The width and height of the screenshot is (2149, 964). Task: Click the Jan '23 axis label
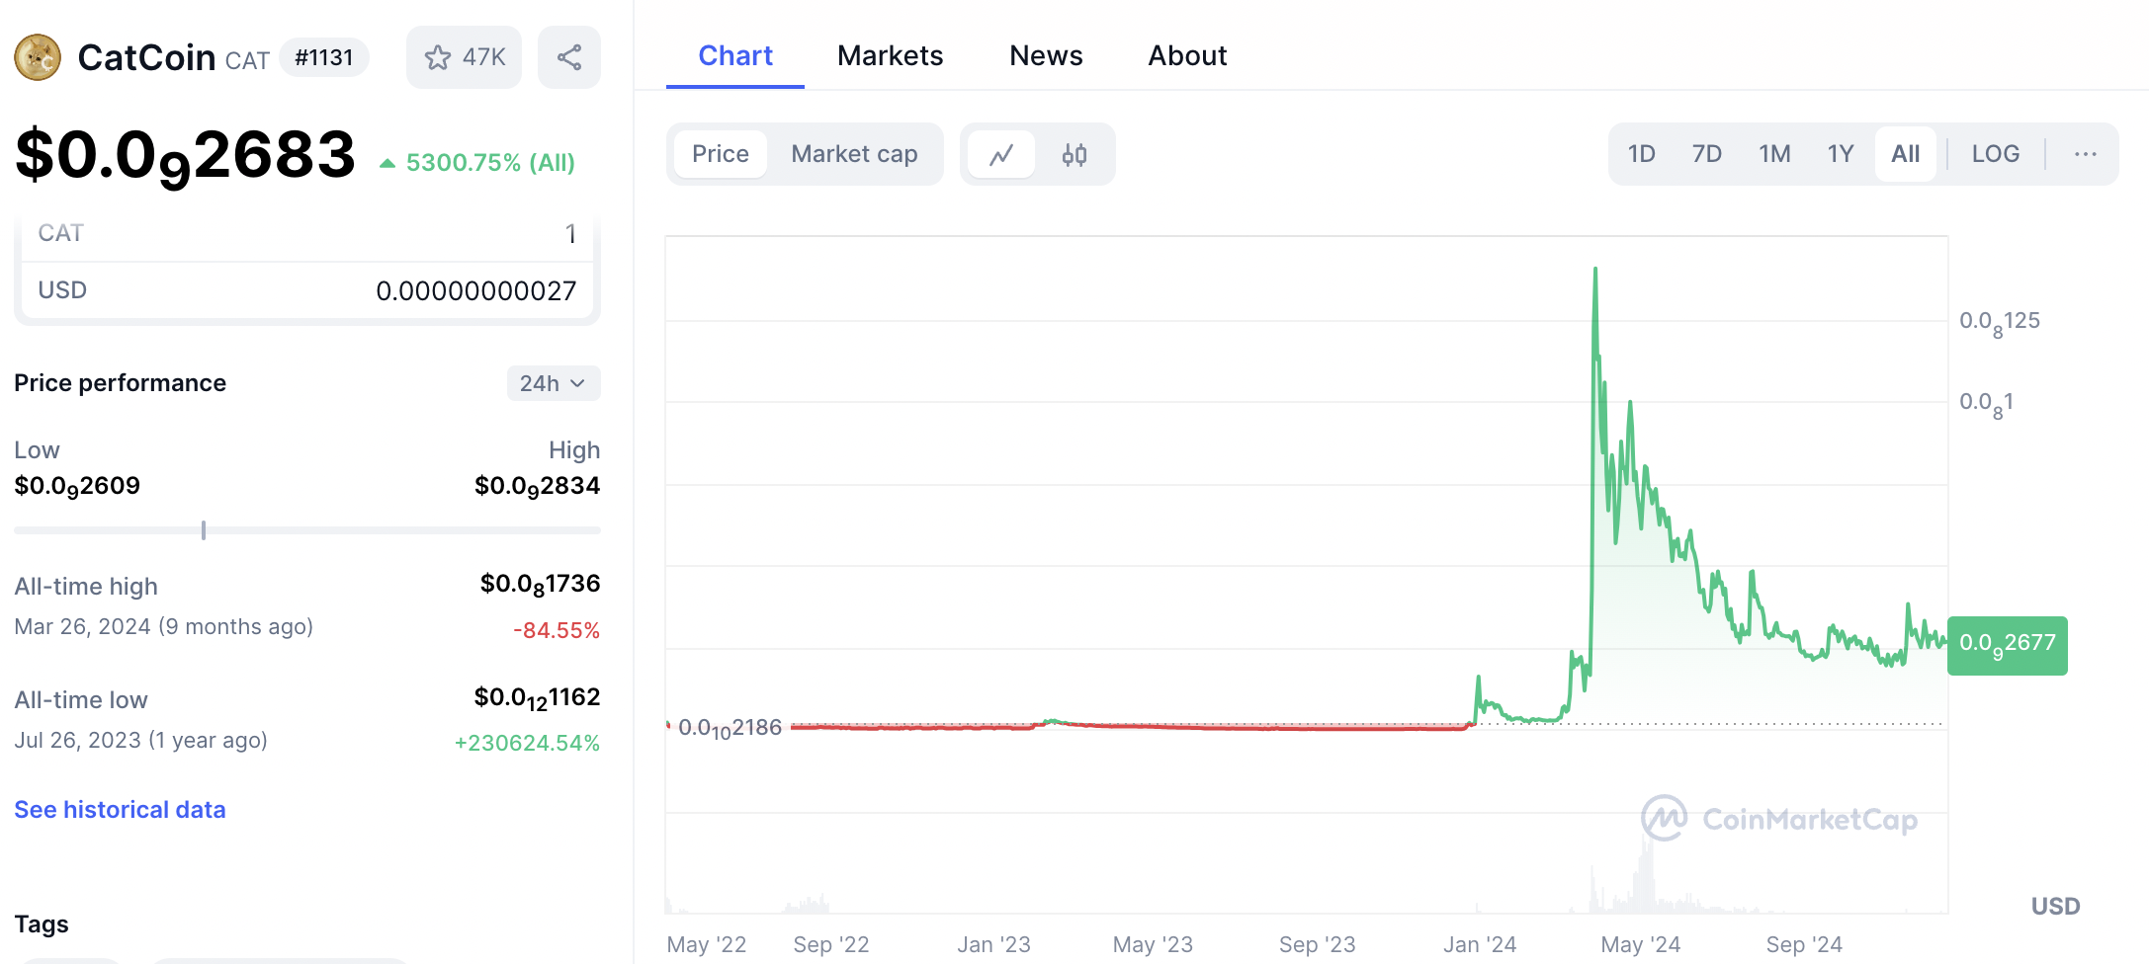(x=993, y=944)
